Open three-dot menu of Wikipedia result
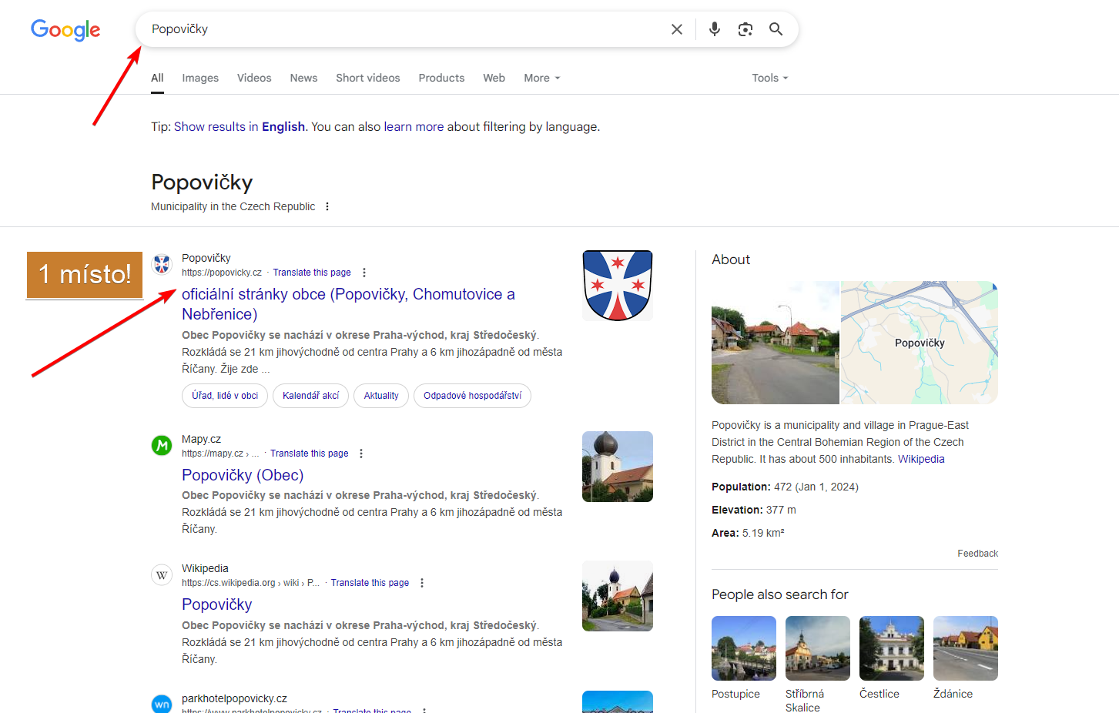 tap(422, 583)
